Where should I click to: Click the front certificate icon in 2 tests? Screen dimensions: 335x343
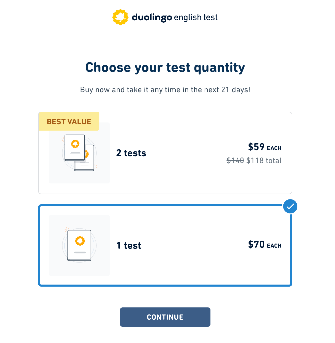(x=75, y=148)
